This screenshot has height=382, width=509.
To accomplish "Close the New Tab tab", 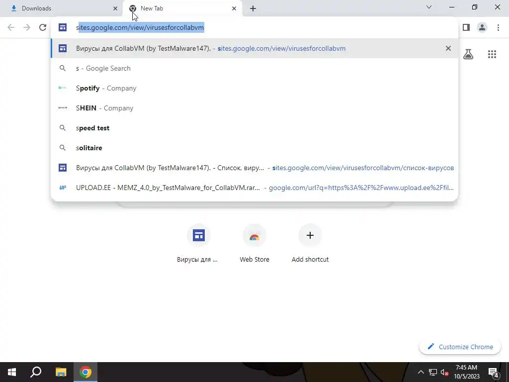I will click(x=234, y=8).
